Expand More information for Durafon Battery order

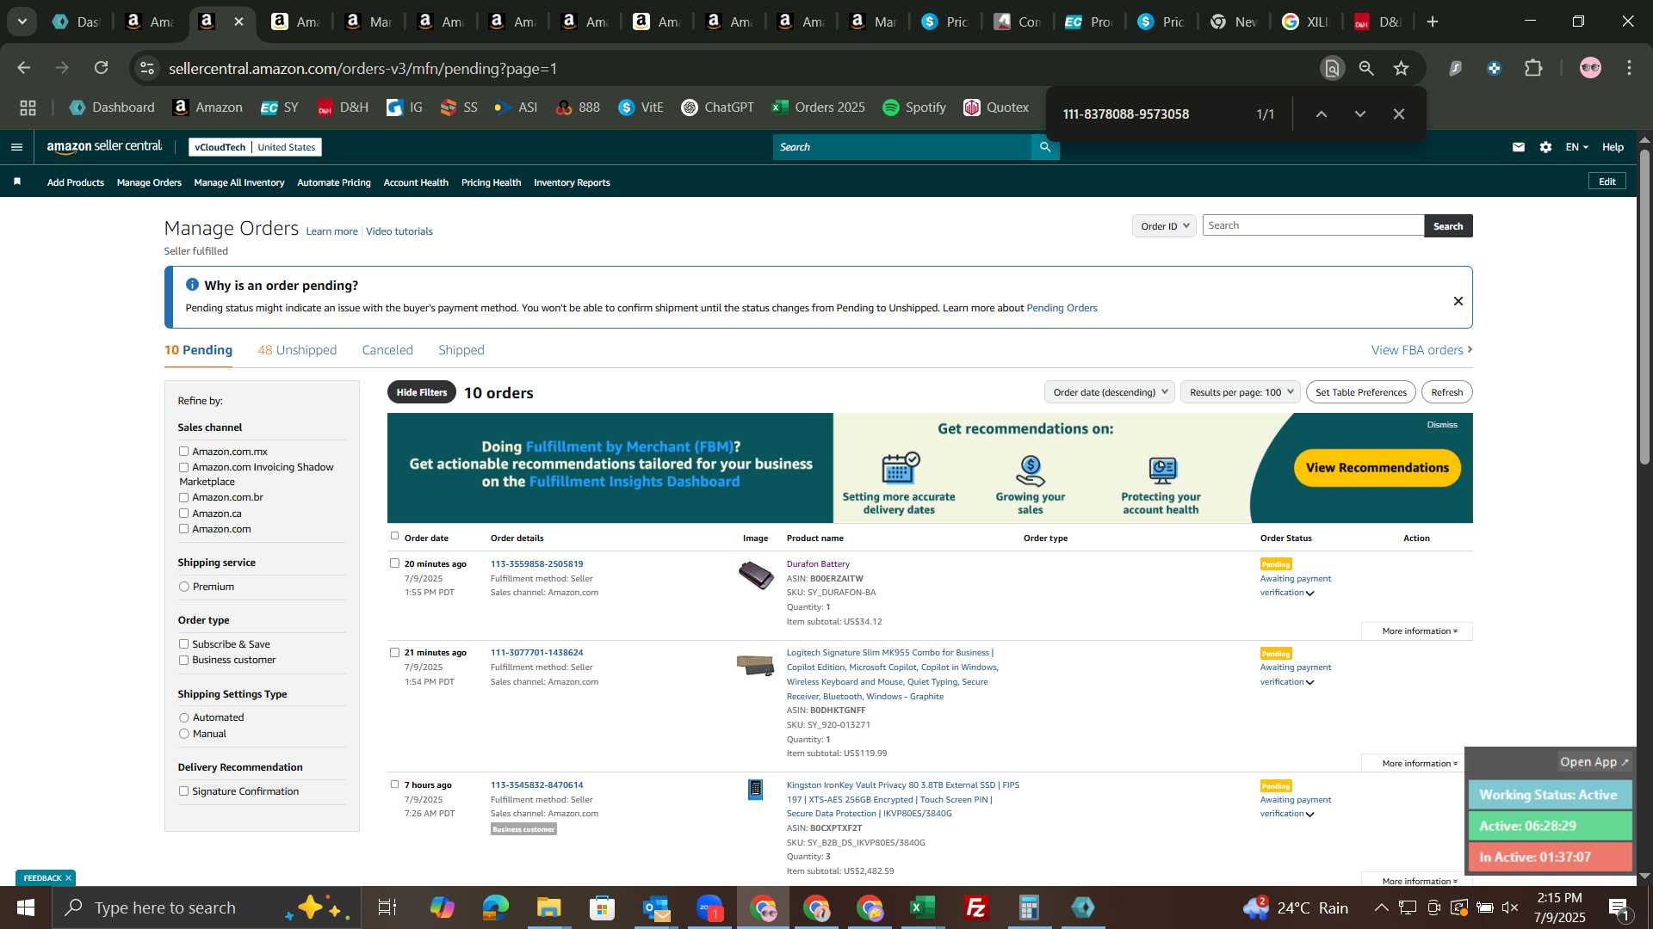pyautogui.click(x=1419, y=631)
